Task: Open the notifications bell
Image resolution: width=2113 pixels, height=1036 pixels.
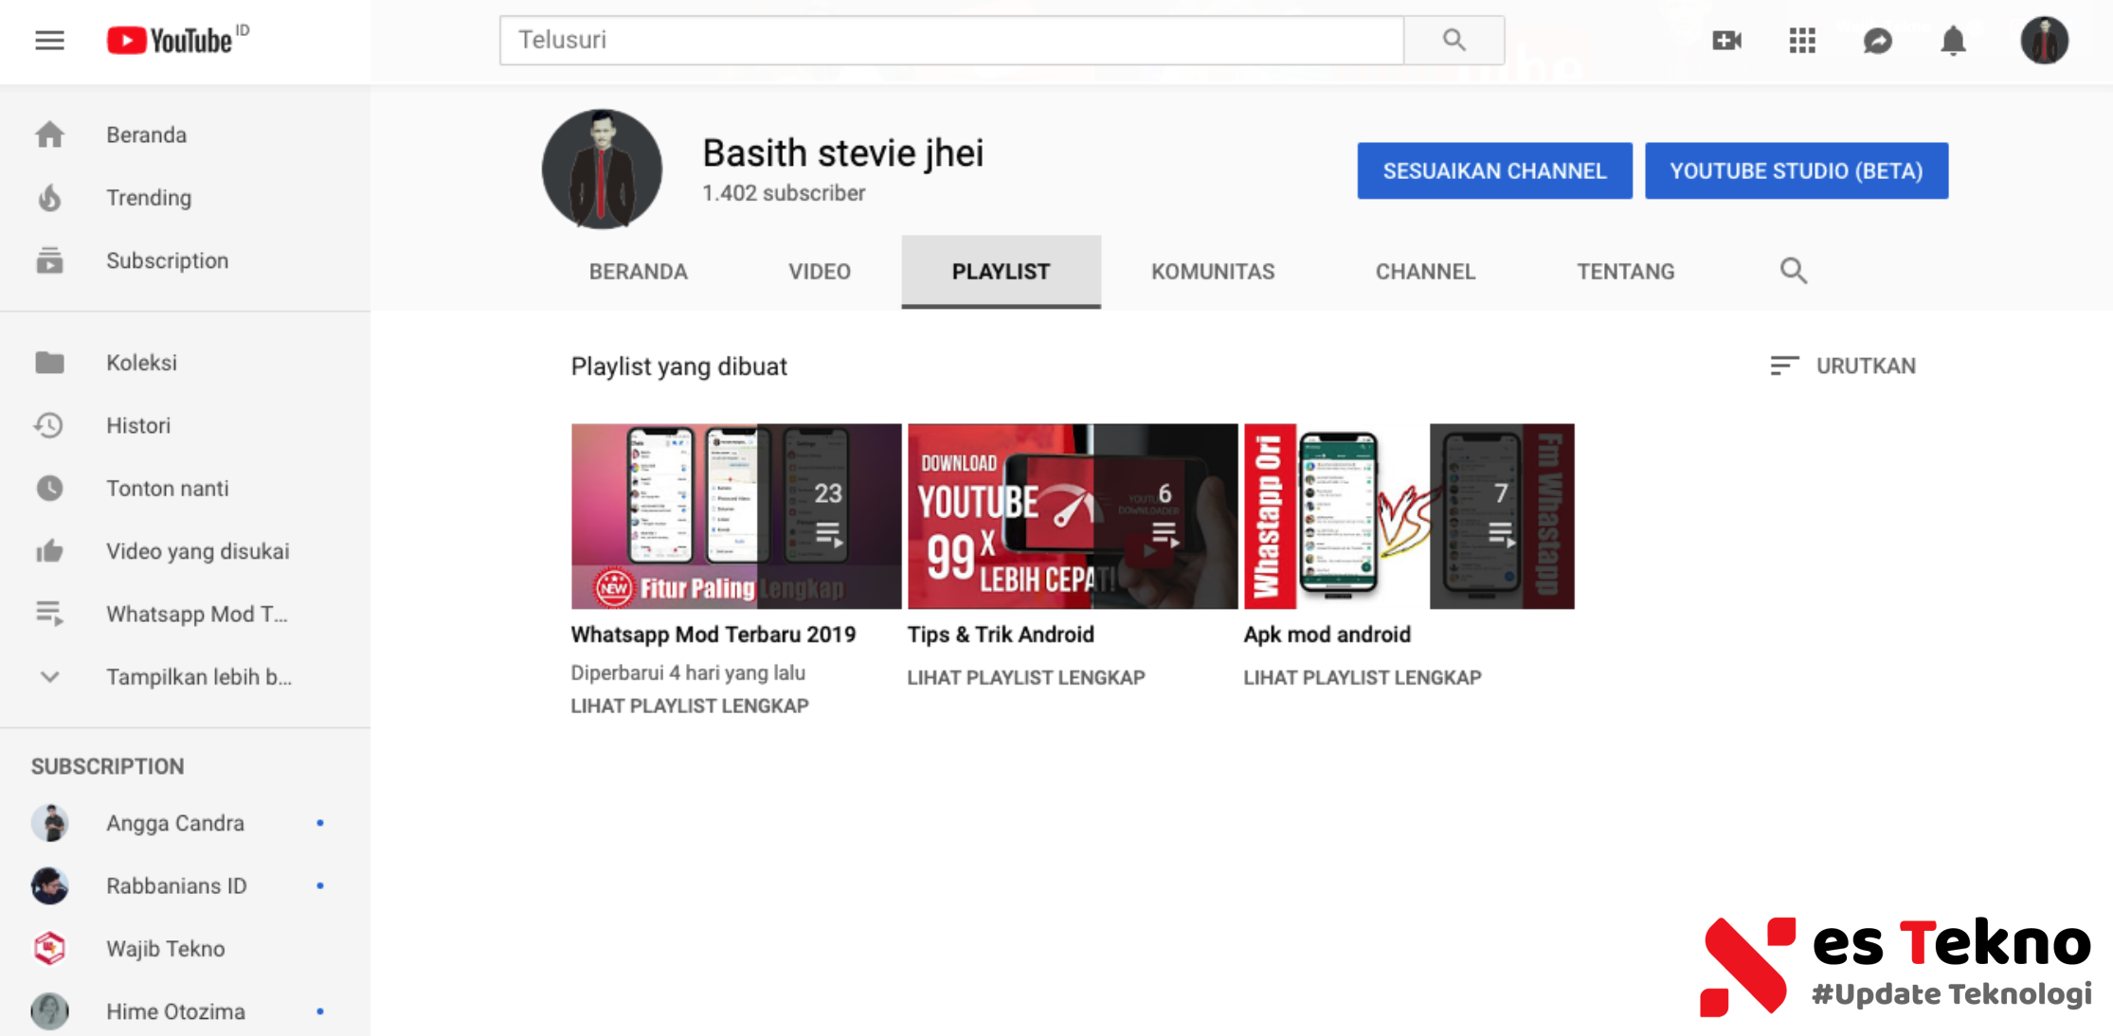Action: point(1953,40)
